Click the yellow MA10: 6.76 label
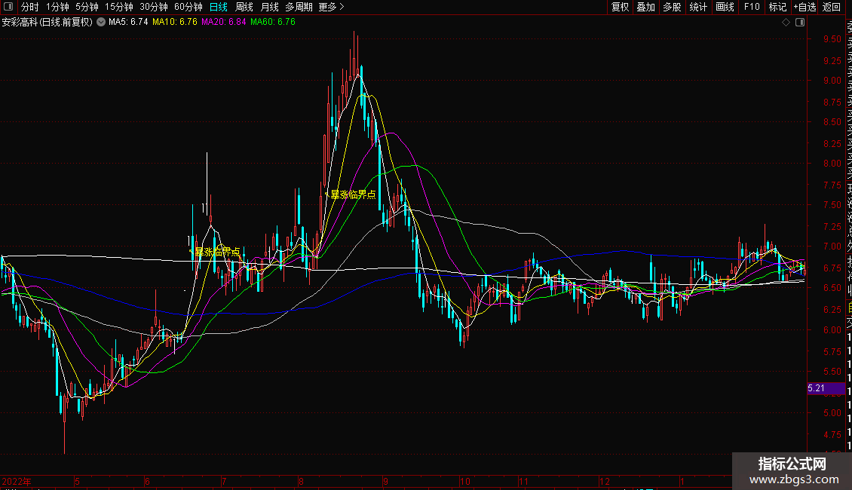 coord(175,23)
